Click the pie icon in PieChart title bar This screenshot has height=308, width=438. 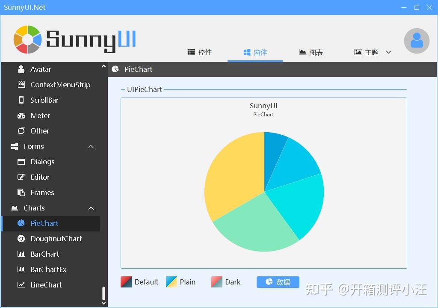(115, 69)
